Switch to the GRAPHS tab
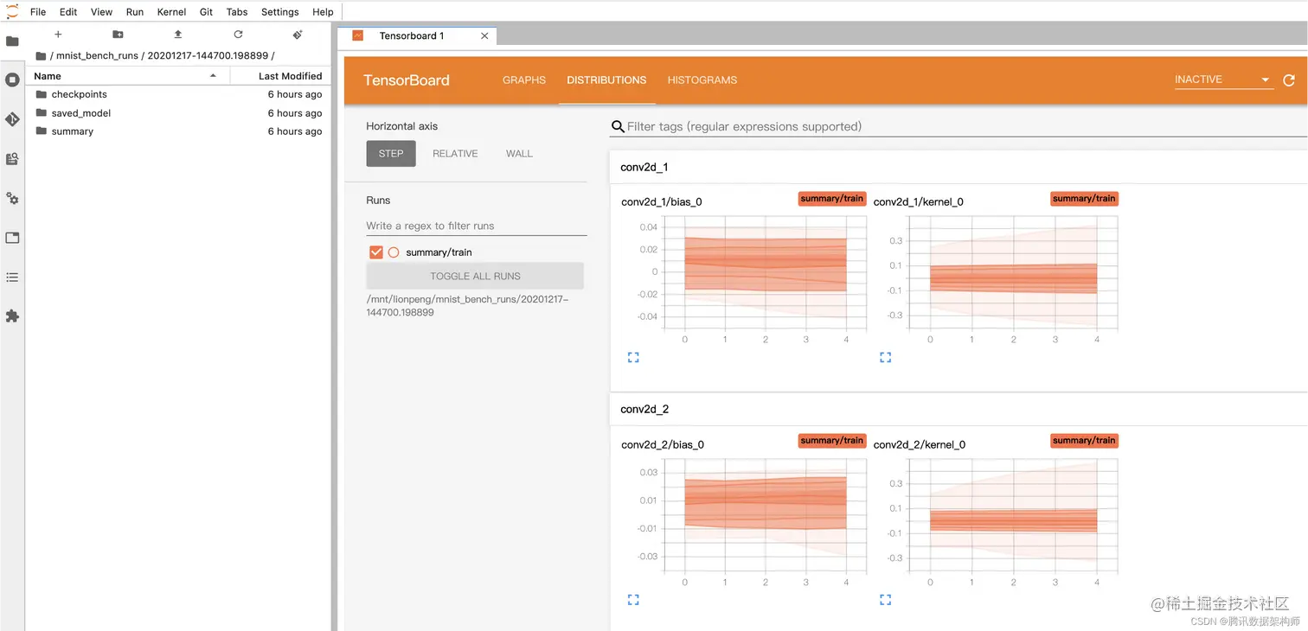This screenshot has width=1308, height=631. pyautogui.click(x=524, y=80)
